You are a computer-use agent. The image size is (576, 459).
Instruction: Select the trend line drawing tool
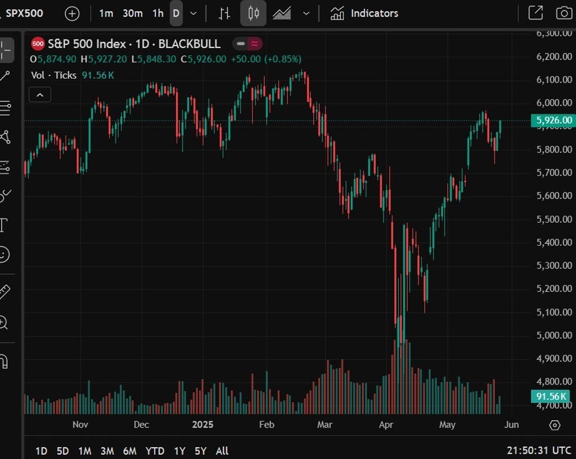5,76
